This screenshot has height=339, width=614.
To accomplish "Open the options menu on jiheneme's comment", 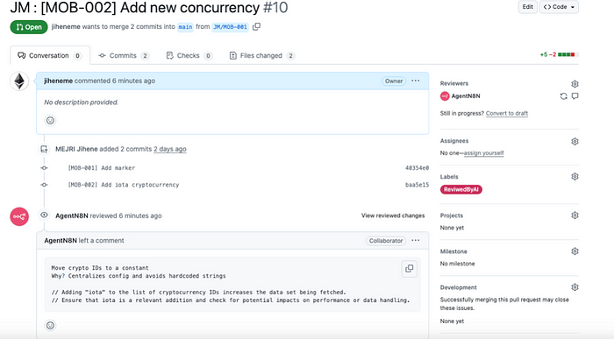I will click(x=416, y=81).
